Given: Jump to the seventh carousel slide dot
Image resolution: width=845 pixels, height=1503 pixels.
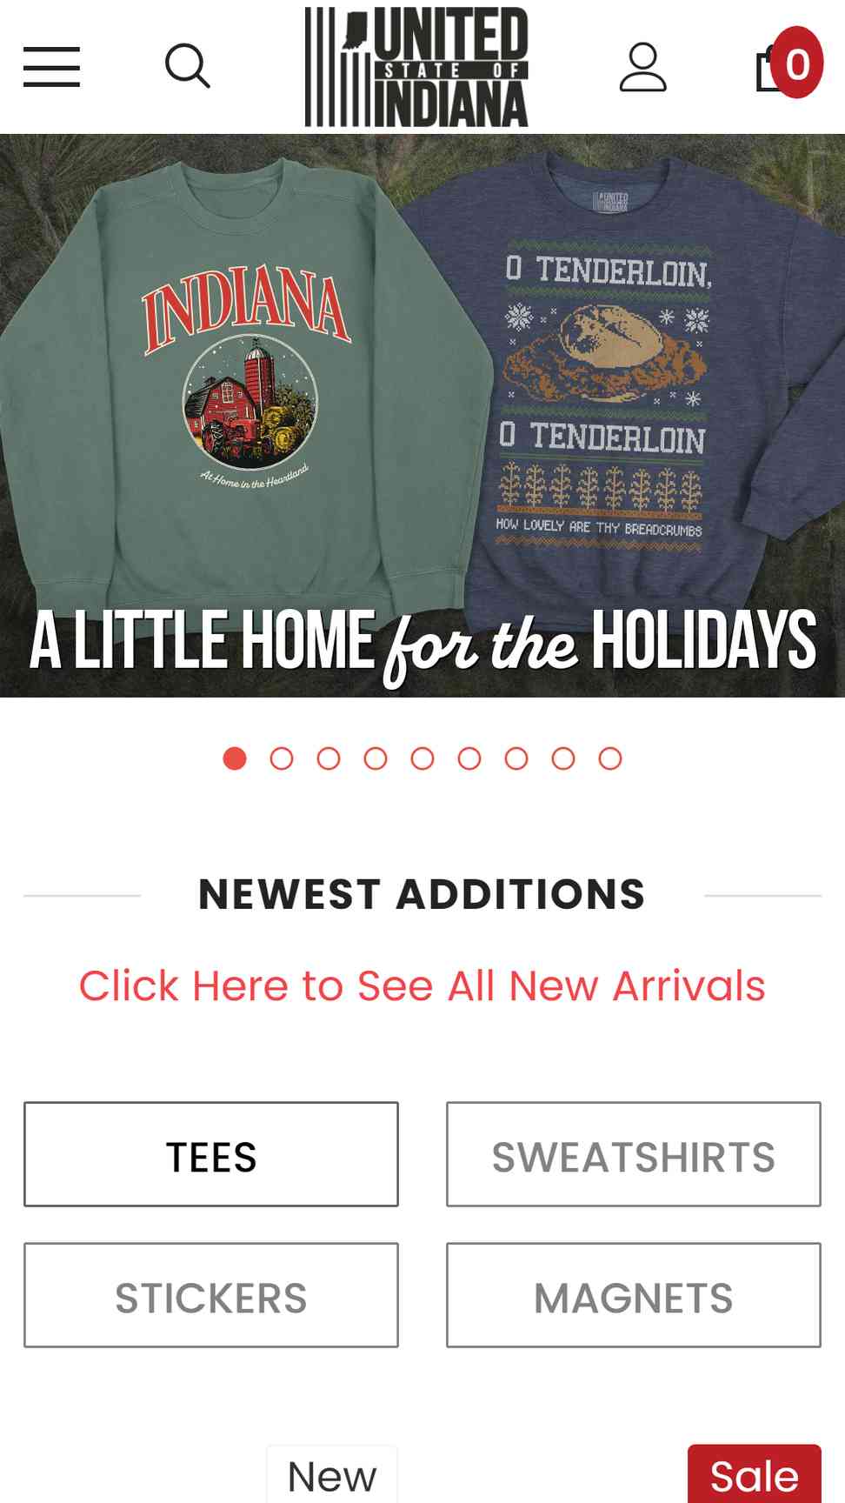Looking at the screenshot, I should 516,758.
